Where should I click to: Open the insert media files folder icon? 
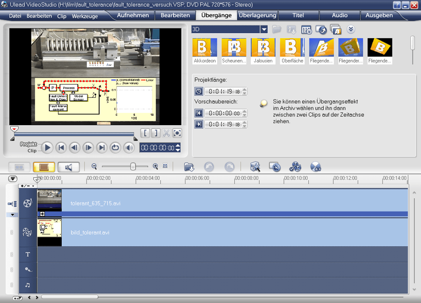(189, 167)
